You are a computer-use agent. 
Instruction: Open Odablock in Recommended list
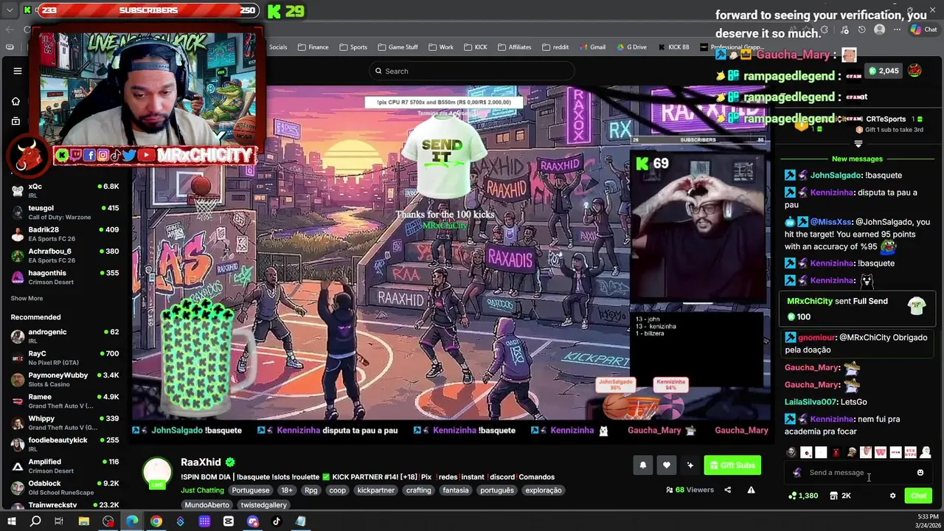pyautogui.click(x=64, y=487)
